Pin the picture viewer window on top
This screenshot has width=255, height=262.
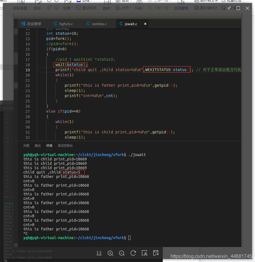coord(229,8)
